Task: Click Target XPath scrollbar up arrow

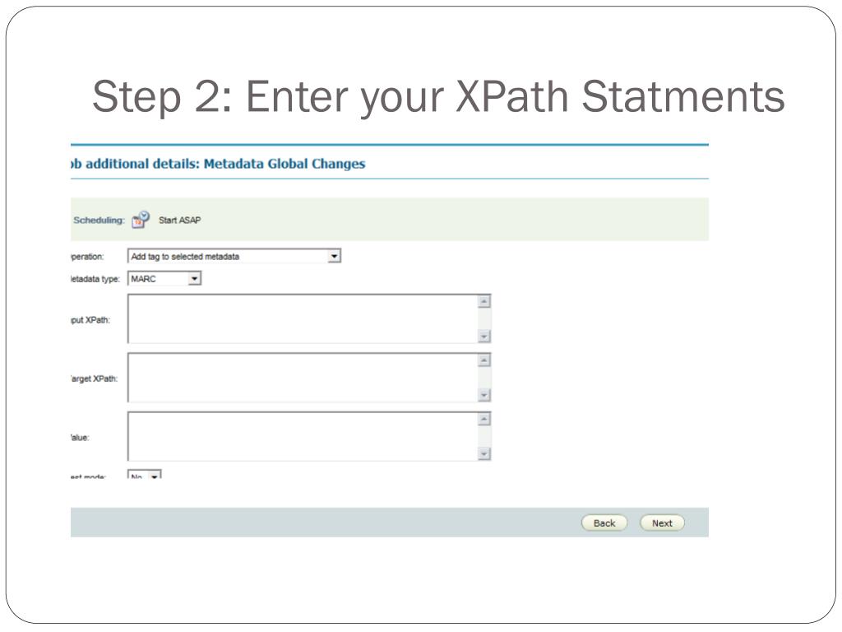Action: point(483,360)
